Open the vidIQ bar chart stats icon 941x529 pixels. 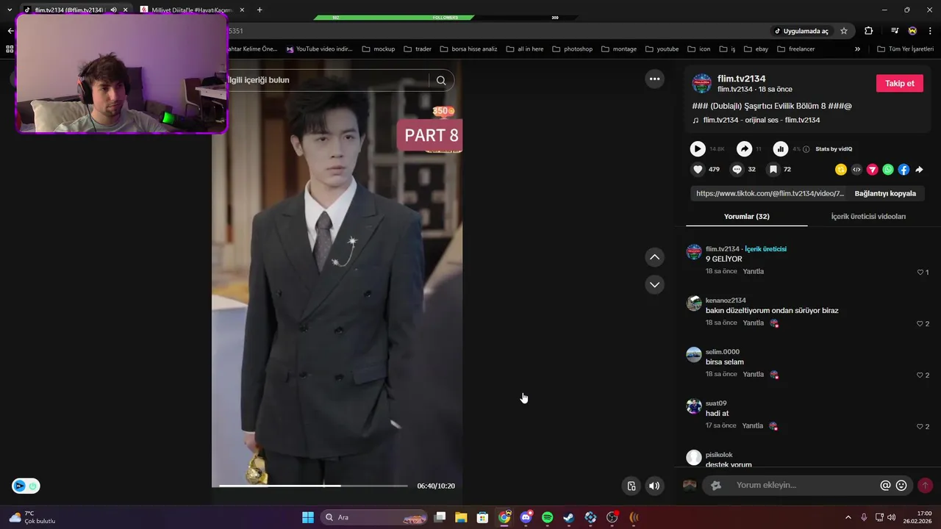click(x=781, y=149)
